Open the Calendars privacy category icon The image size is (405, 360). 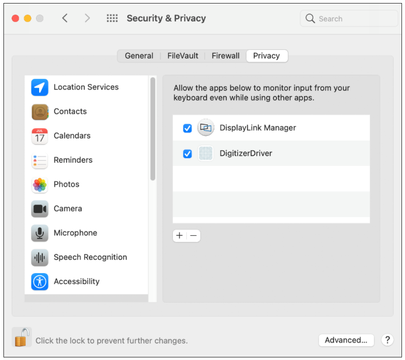(40, 136)
